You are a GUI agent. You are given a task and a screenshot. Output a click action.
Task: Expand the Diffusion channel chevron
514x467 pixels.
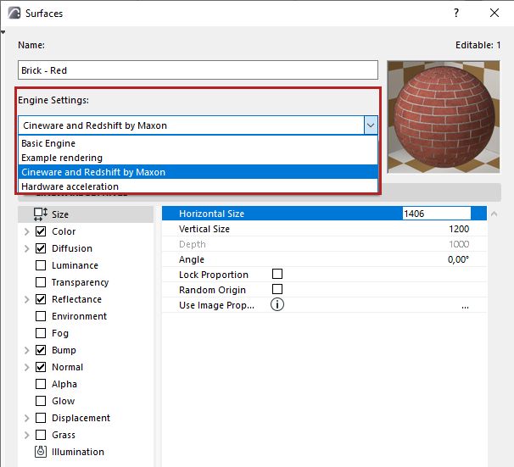point(27,248)
